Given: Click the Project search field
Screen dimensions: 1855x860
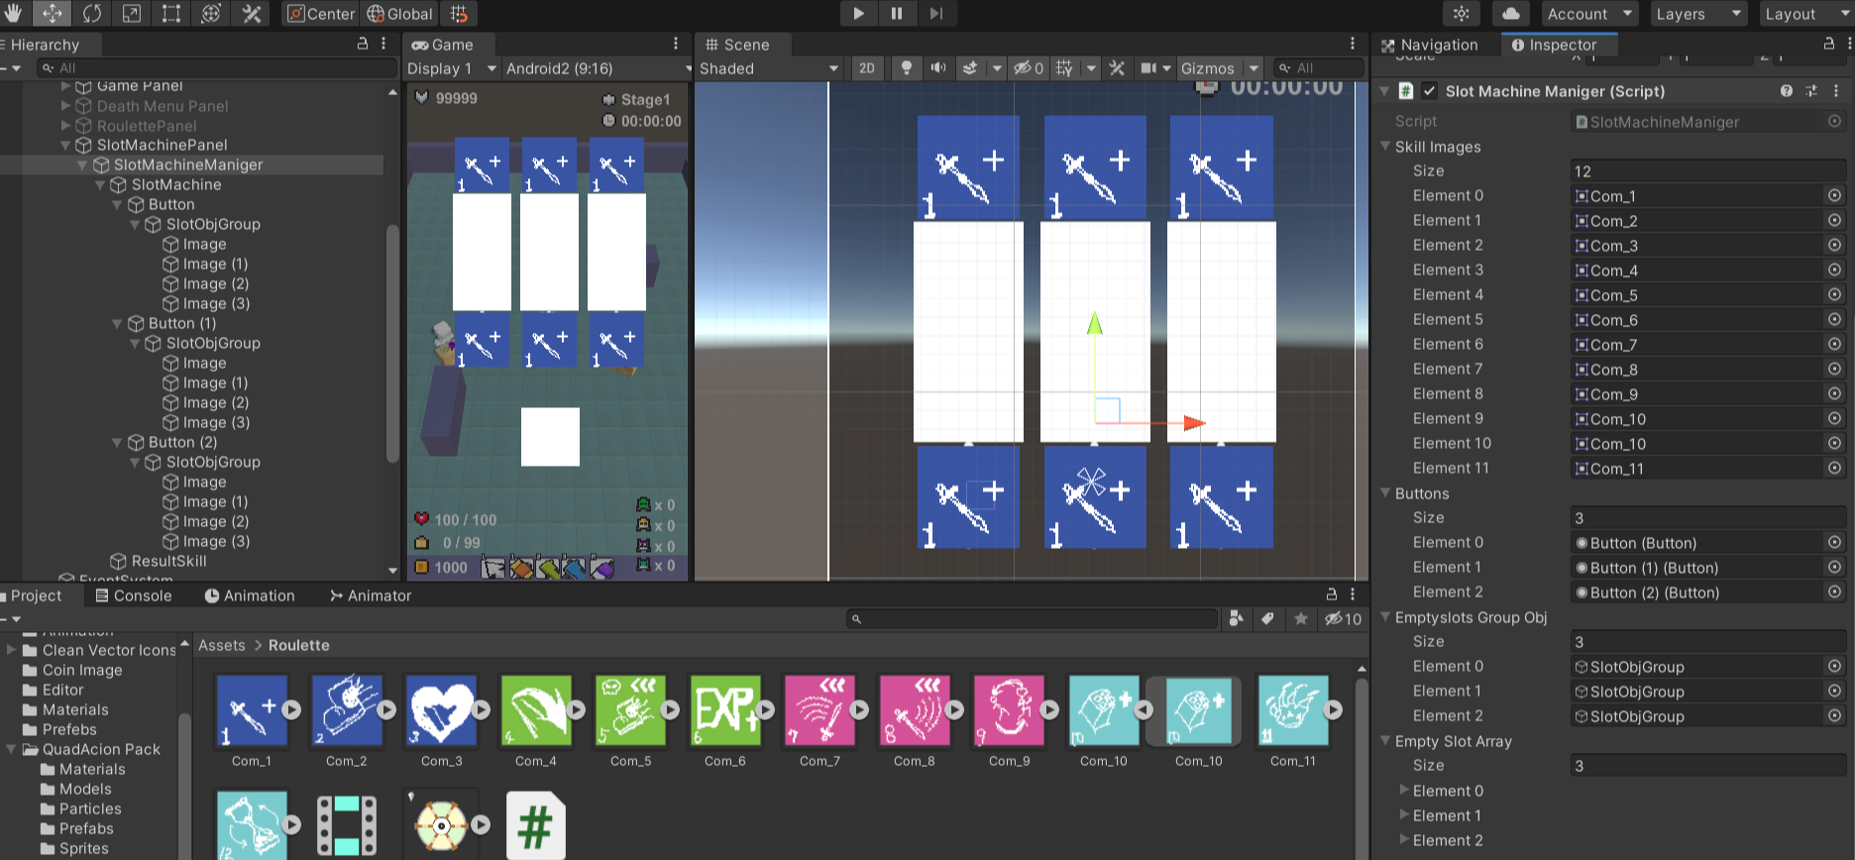Looking at the screenshot, I should pos(1032,619).
